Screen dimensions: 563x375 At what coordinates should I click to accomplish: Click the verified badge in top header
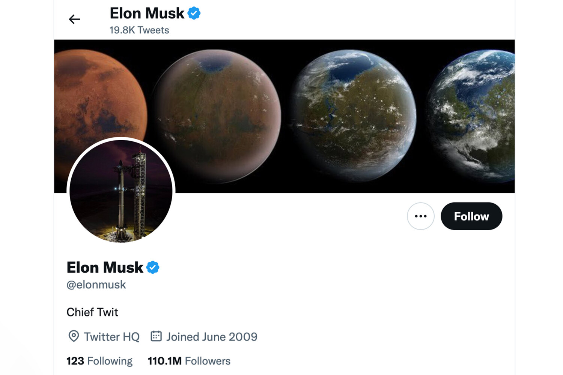point(194,13)
